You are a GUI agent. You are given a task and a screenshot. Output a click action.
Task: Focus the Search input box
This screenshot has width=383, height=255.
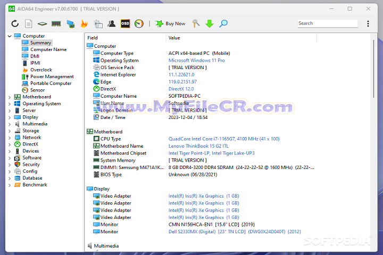tap(328, 23)
